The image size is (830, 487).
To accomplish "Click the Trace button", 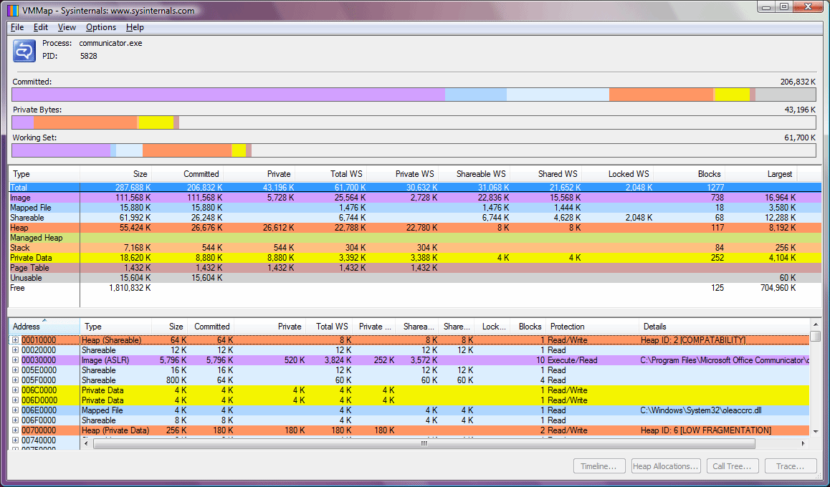I will pos(790,466).
